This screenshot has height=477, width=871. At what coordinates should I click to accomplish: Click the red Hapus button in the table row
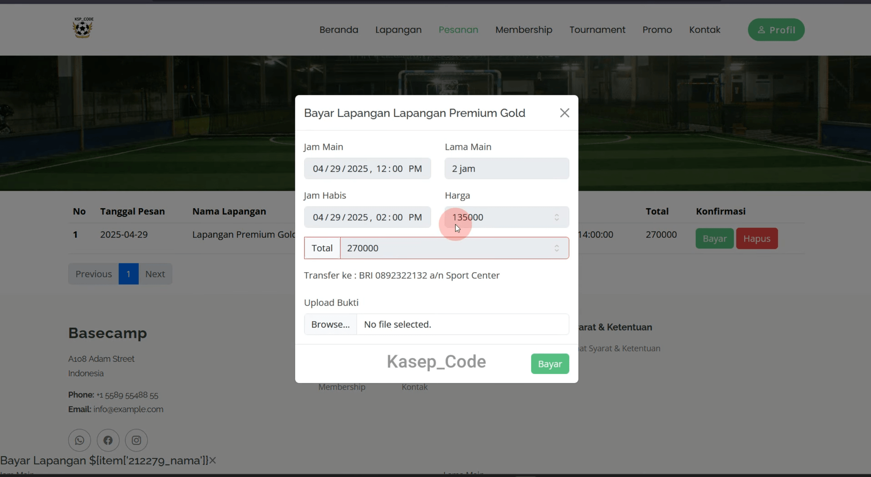click(x=757, y=238)
